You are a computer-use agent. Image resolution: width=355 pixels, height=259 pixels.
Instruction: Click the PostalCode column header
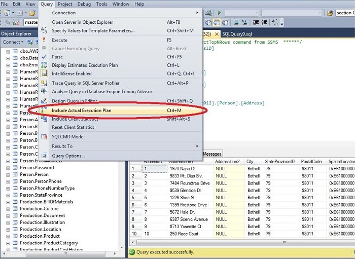click(312, 162)
